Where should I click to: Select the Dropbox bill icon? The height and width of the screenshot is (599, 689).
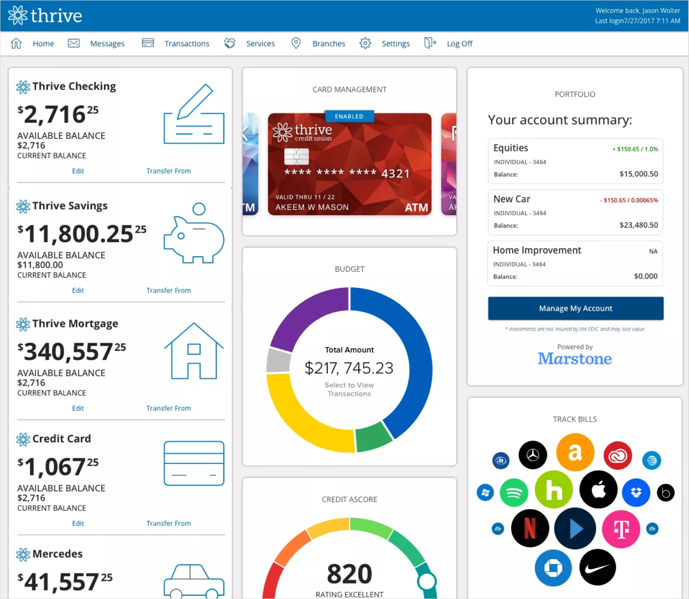coord(636,493)
